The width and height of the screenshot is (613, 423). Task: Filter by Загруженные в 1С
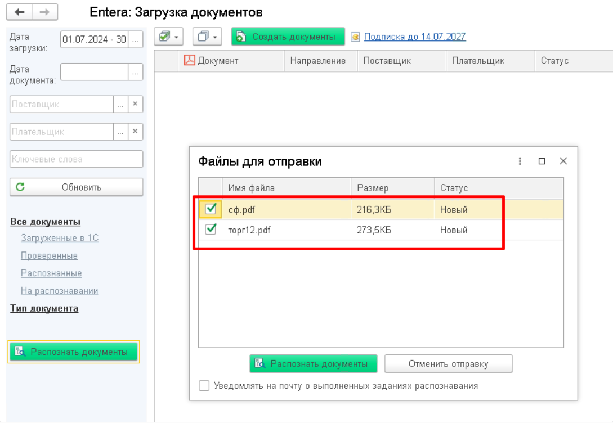pos(60,238)
